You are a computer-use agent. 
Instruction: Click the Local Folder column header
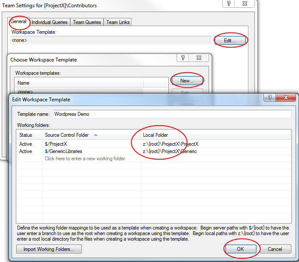pos(155,135)
